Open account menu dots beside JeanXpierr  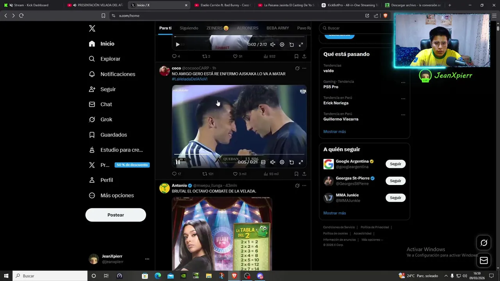pos(147,259)
